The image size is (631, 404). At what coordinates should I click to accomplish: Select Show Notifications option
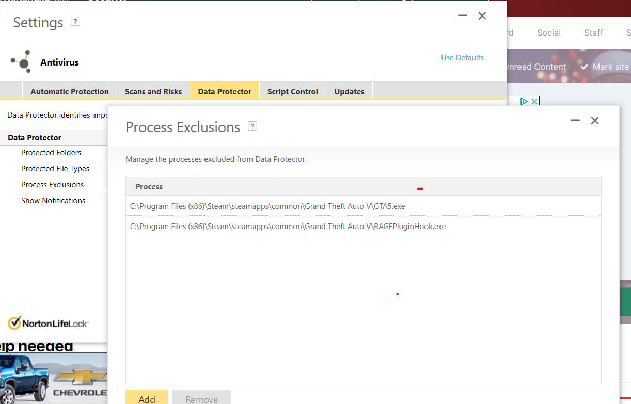53,201
